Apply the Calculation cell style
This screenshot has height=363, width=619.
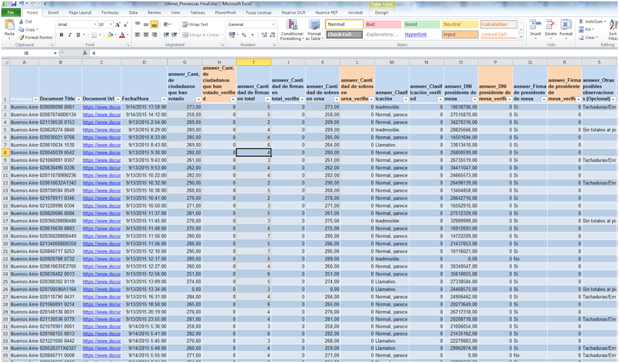click(498, 24)
